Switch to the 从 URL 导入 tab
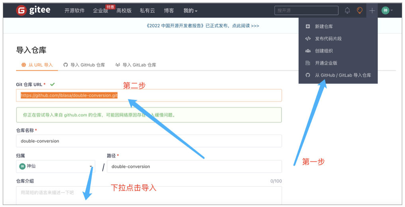The height and width of the screenshot is (207, 405). click(37, 65)
